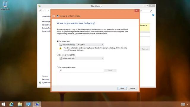
Task: Switch to Control Panel taskbar item
Action: coord(28,104)
